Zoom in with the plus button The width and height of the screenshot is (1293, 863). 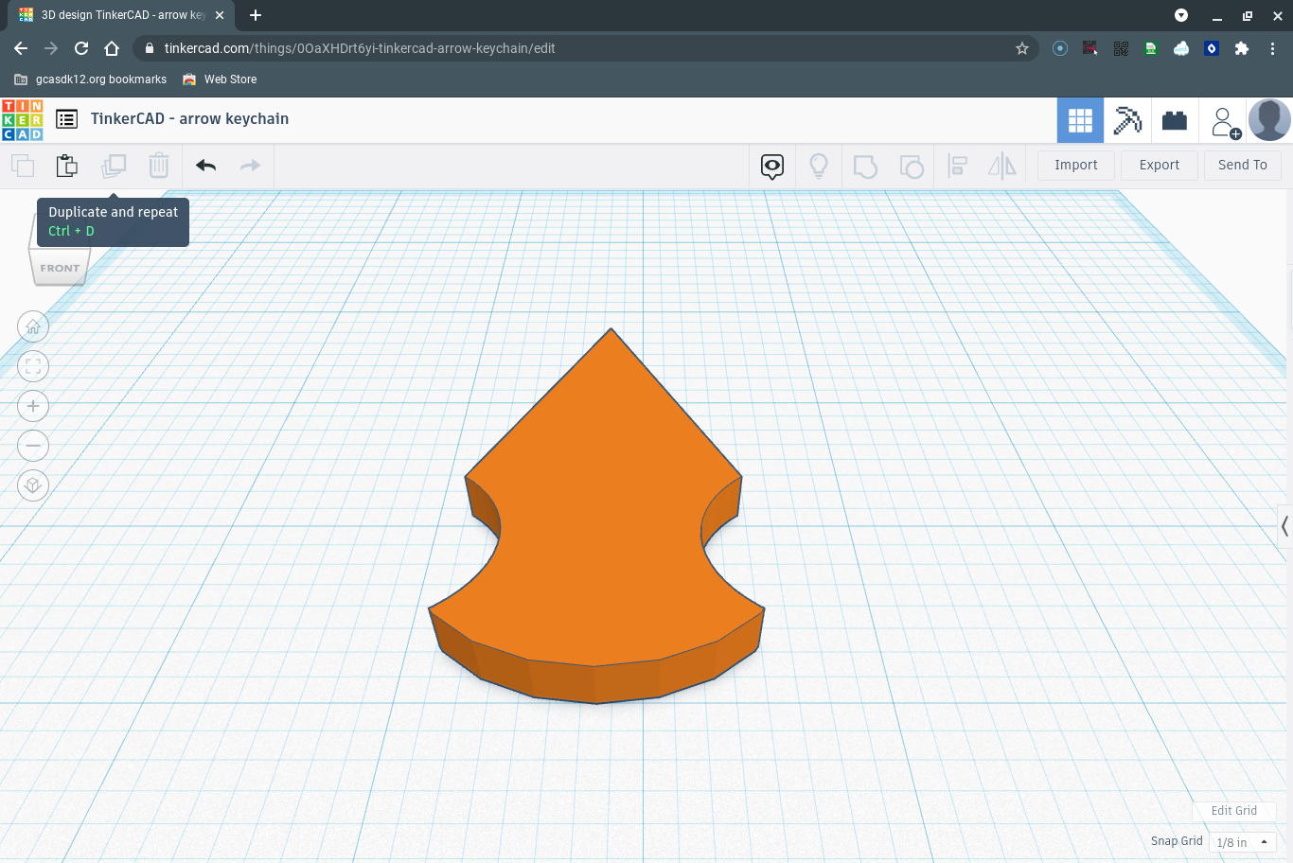(x=33, y=406)
